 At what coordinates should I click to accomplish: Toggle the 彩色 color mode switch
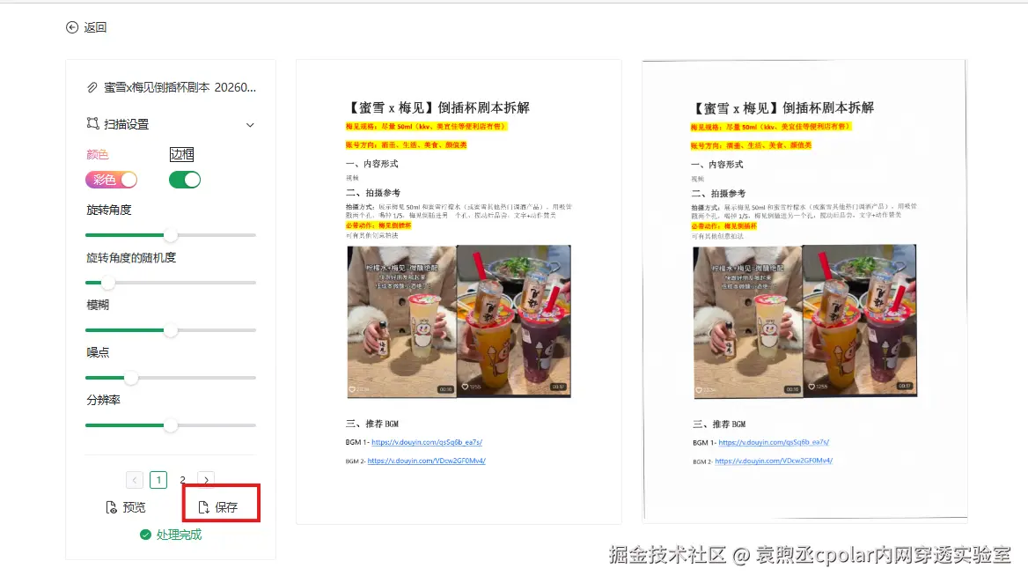point(112,180)
